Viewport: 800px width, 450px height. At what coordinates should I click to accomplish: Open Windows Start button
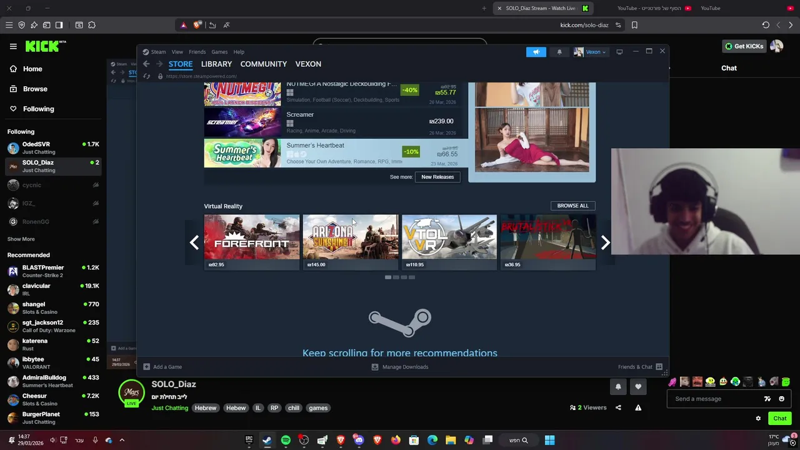(549, 440)
